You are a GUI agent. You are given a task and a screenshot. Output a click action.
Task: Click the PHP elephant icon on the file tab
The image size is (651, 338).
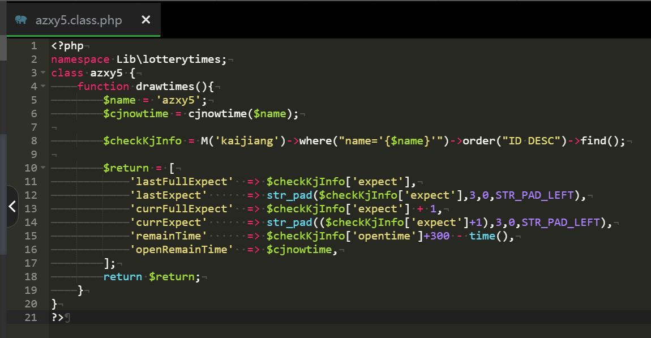22,20
